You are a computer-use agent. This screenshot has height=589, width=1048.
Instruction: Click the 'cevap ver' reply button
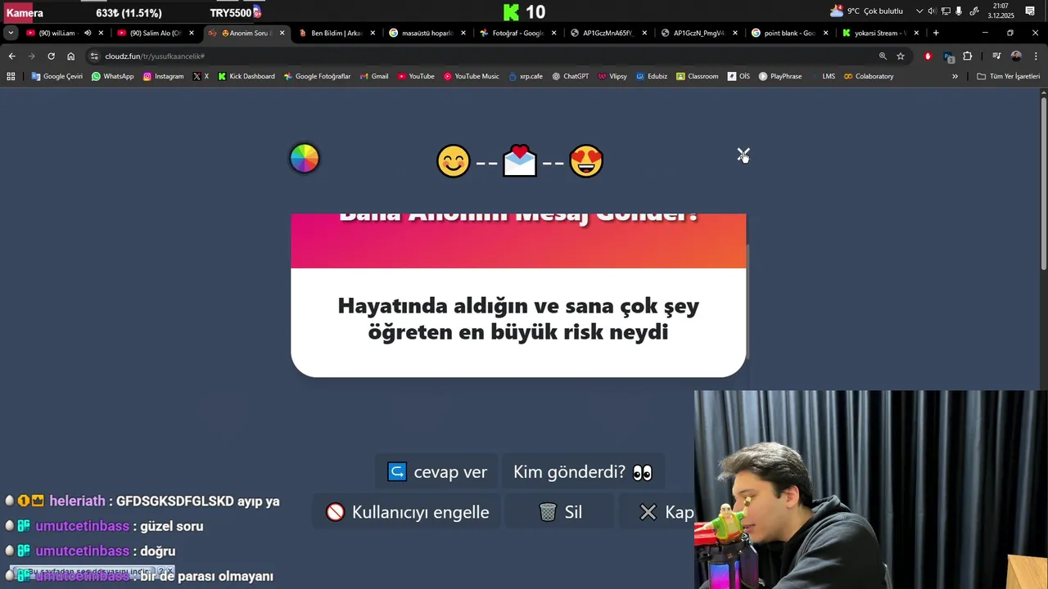tap(437, 472)
